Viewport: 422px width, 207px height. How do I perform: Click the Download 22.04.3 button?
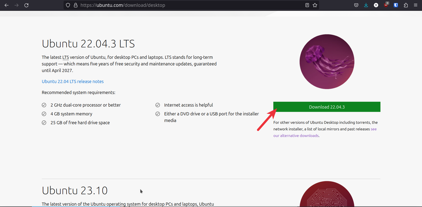coord(327,107)
